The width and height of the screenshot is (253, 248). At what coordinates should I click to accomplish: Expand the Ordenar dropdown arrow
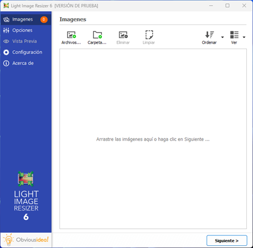pos(223,37)
